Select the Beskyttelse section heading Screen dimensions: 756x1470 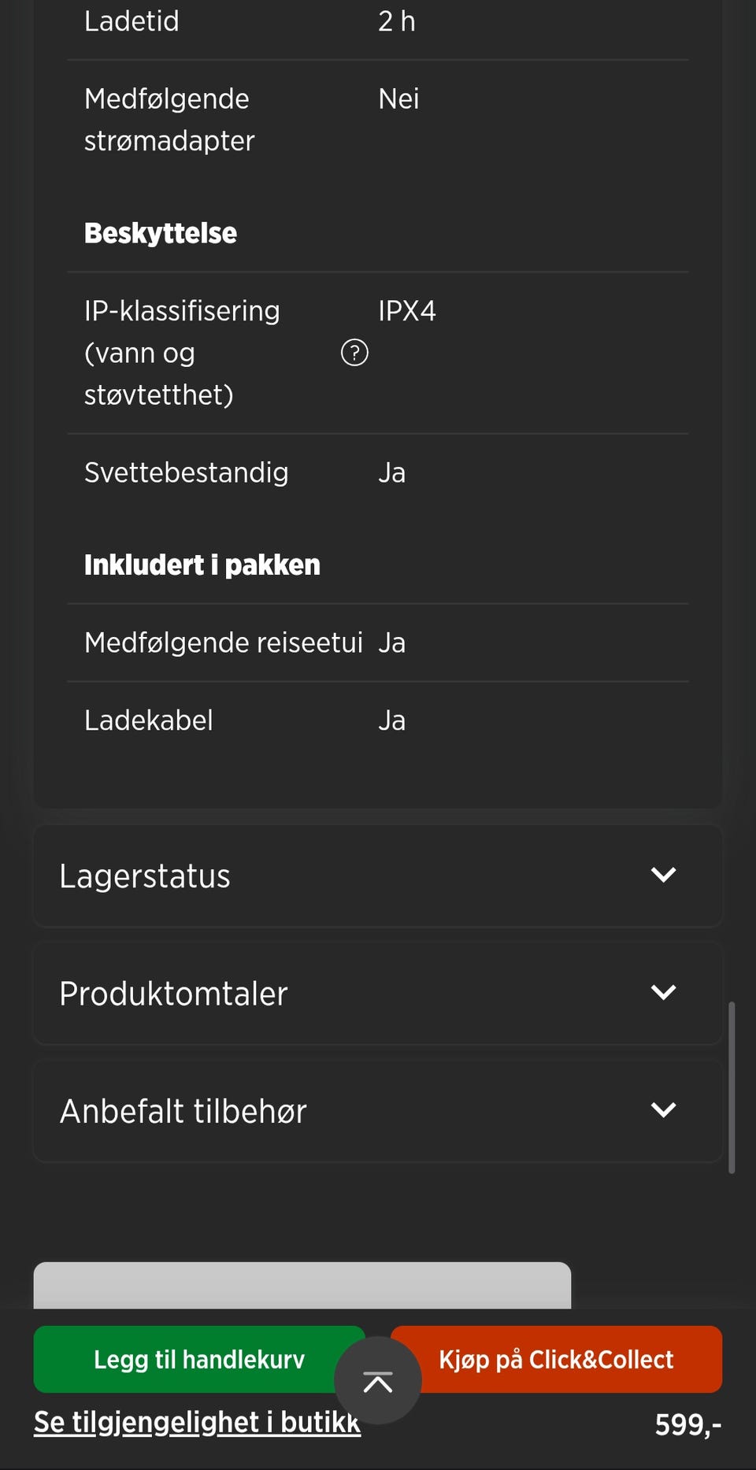(x=161, y=233)
